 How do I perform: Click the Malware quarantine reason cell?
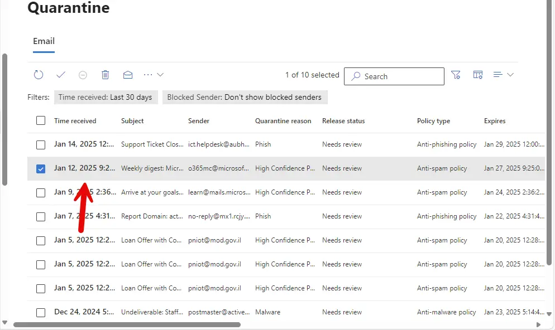coord(267,312)
